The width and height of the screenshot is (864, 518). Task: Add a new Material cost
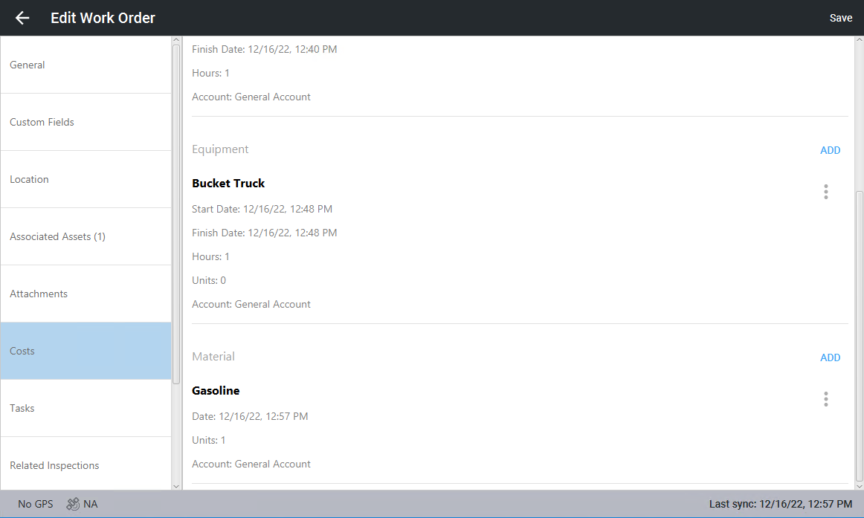click(x=830, y=357)
